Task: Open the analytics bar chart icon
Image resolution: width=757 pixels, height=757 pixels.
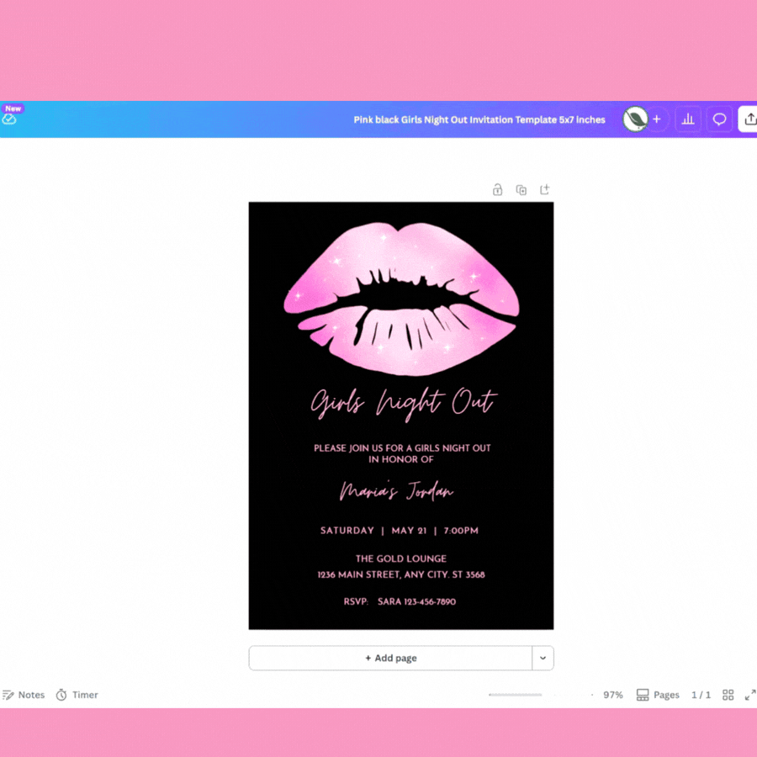Action: pos(688,119)
